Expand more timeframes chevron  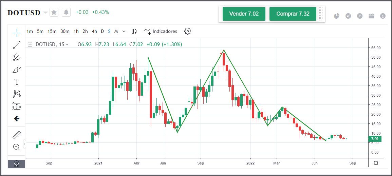tap(124, 31)
